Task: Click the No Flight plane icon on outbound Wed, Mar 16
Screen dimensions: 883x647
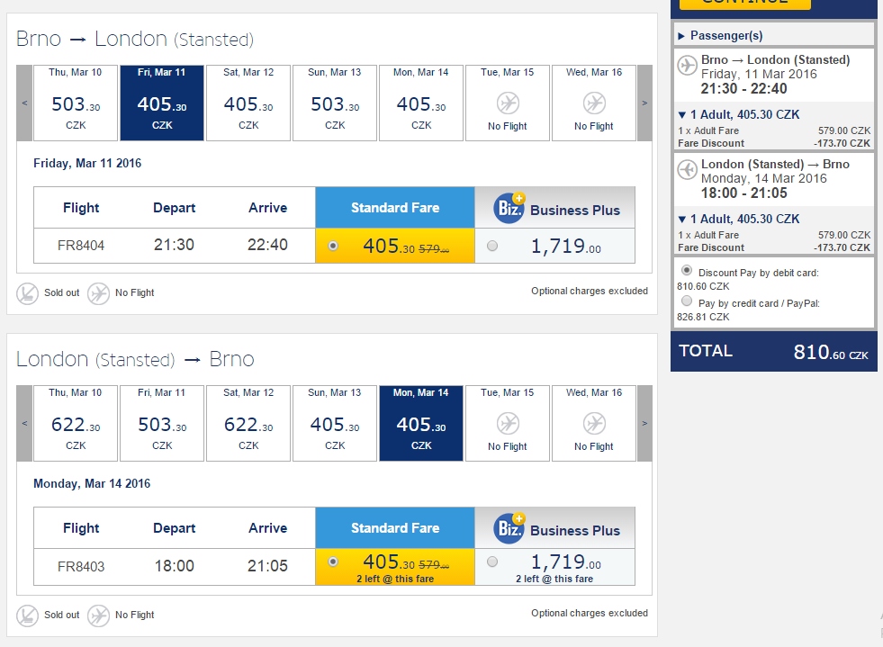Action: pyautogui.click(x=593, y=103)
